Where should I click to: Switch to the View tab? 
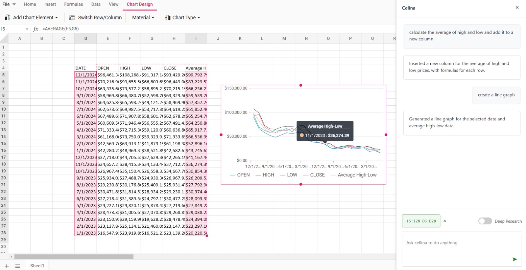[x=113, y=4]
